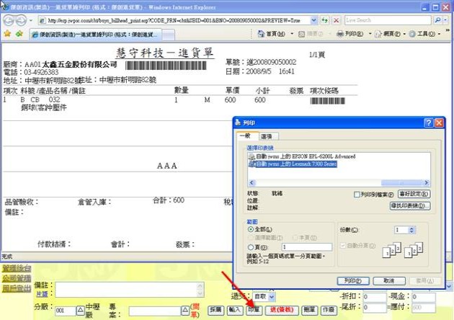Enable the Print to file (列印到檔案) checkbox

pos(357,194)
